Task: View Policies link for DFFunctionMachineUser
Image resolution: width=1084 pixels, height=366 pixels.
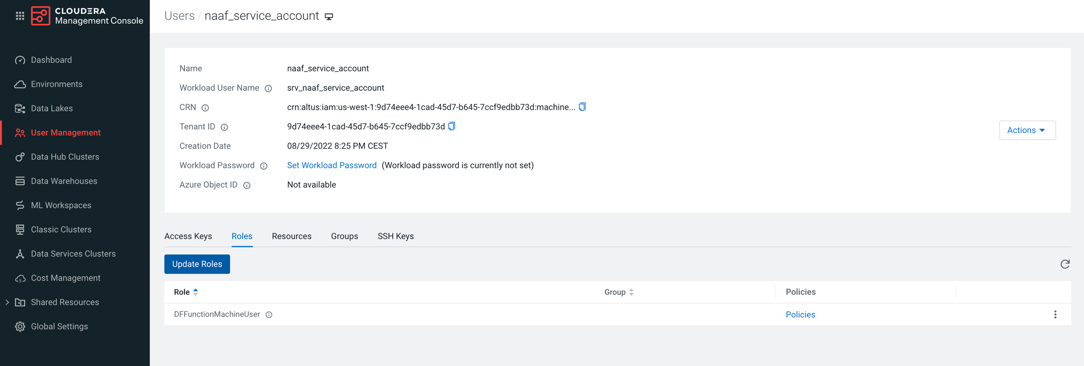Action: click(x=800, y=315)
